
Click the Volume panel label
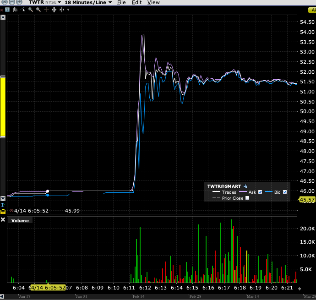click(20, 221)
